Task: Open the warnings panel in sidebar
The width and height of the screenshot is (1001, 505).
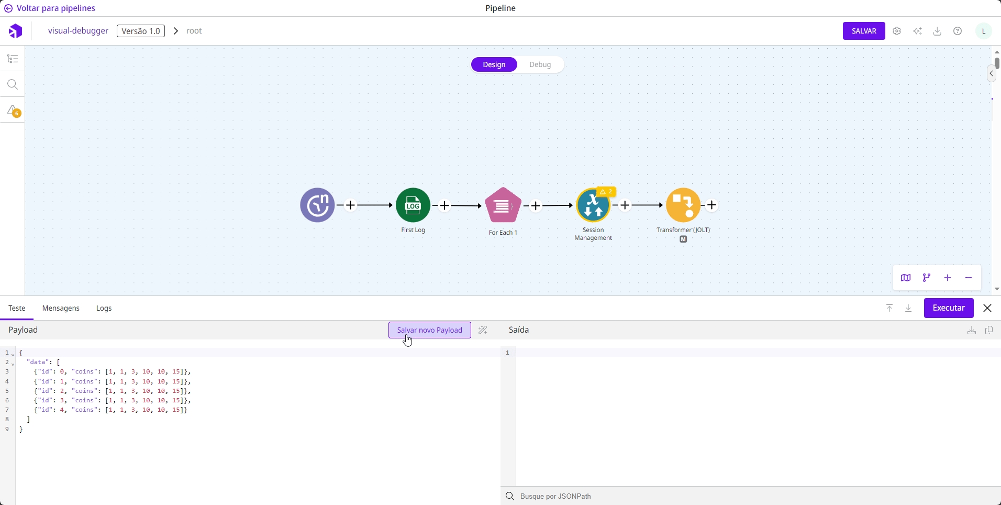Action: point(13,111)
